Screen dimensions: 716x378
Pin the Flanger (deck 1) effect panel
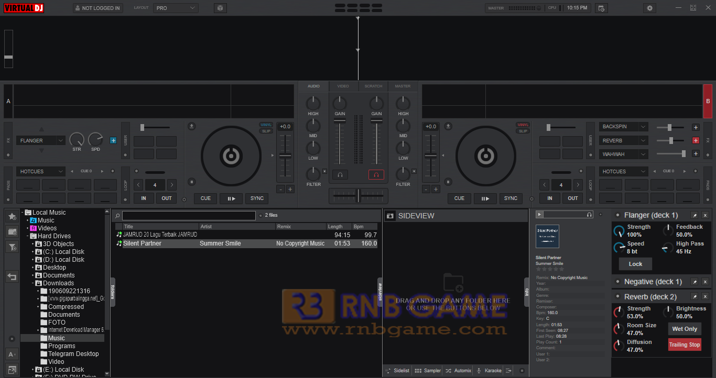[x=695, y=215]
